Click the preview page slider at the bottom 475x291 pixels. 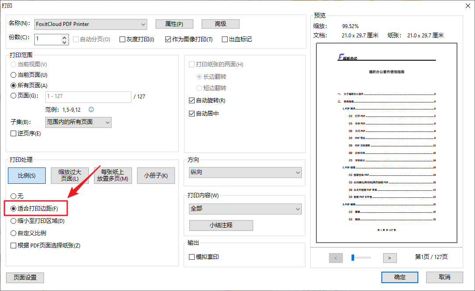360,258
